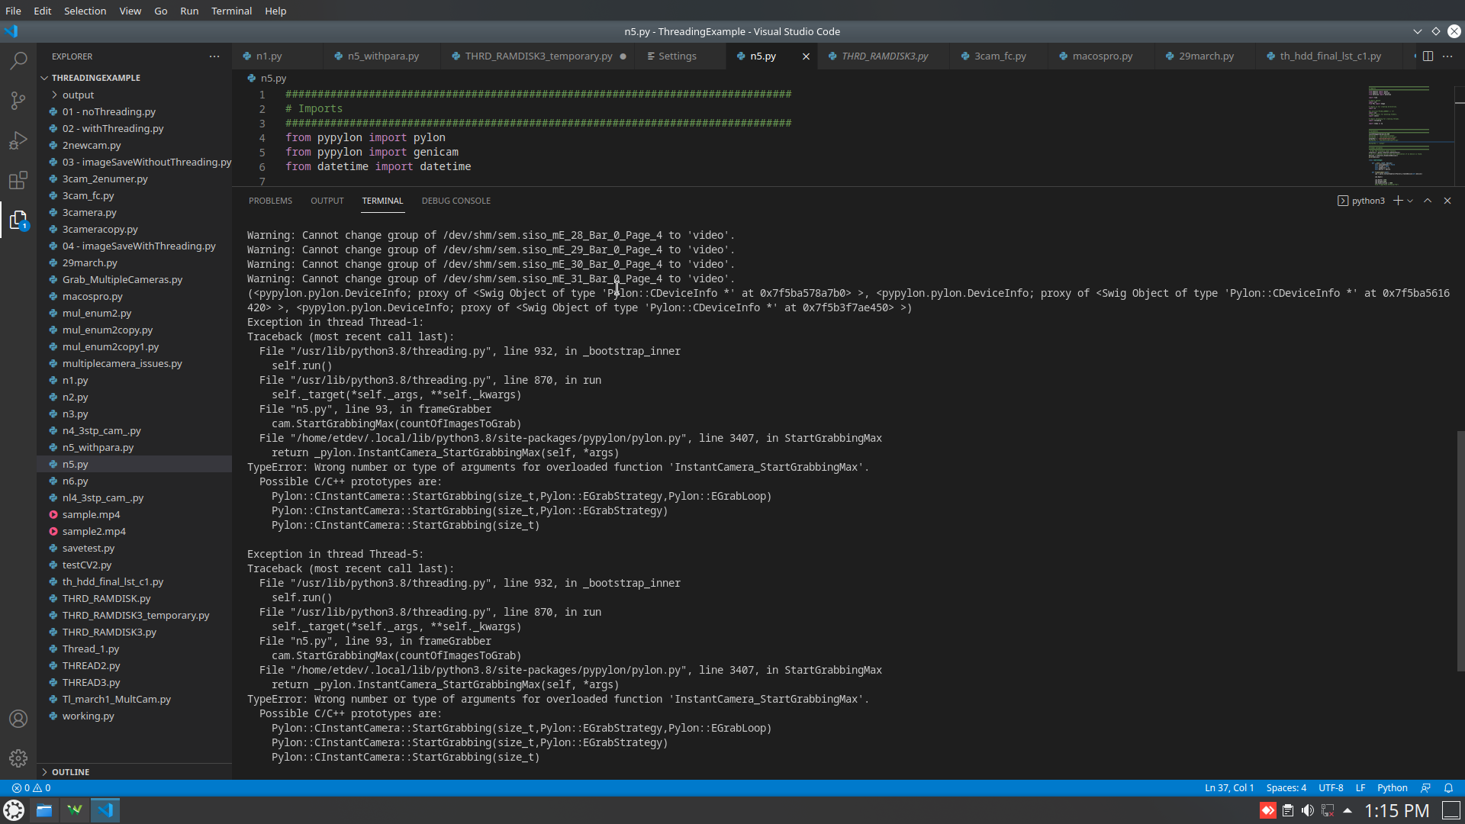Viewport: 1465px width, 824px height.
Task: Open the Source Control view
Action: pos(18,101)
